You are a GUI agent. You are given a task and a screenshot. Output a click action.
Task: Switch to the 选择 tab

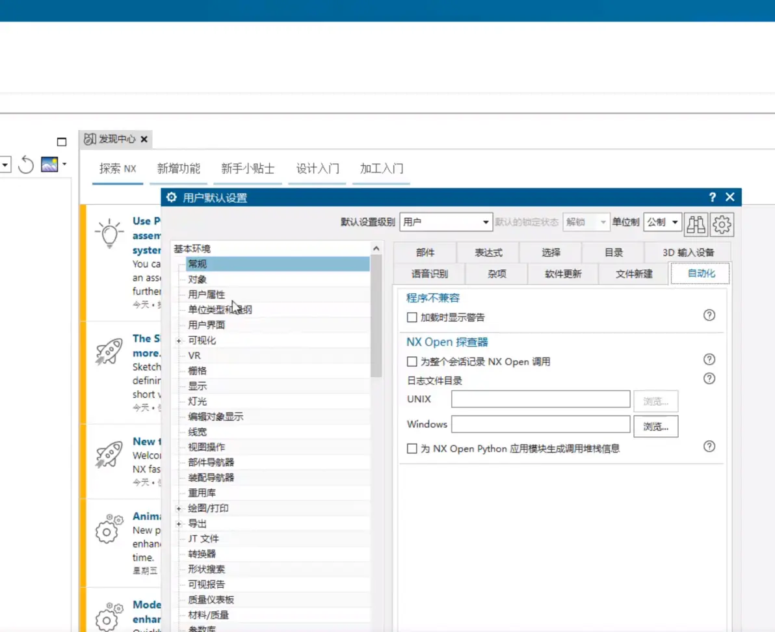pos(551,252)
